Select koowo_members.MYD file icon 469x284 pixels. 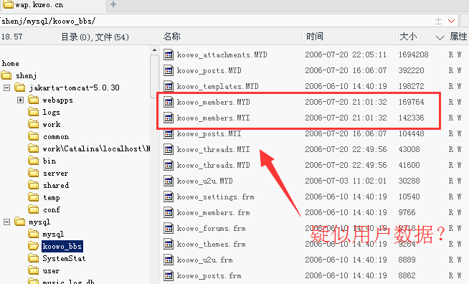[x=169, y=102]
